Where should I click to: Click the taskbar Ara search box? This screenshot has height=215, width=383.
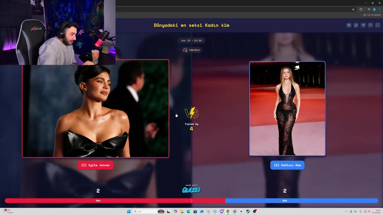point(149,211)
